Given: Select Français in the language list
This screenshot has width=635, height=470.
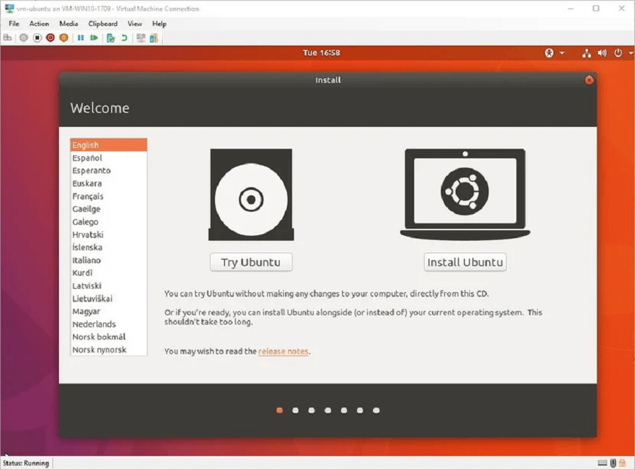Looking at the screenshot, I should [108, 196].
